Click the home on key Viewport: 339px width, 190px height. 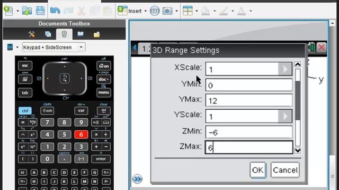[104, 65]
